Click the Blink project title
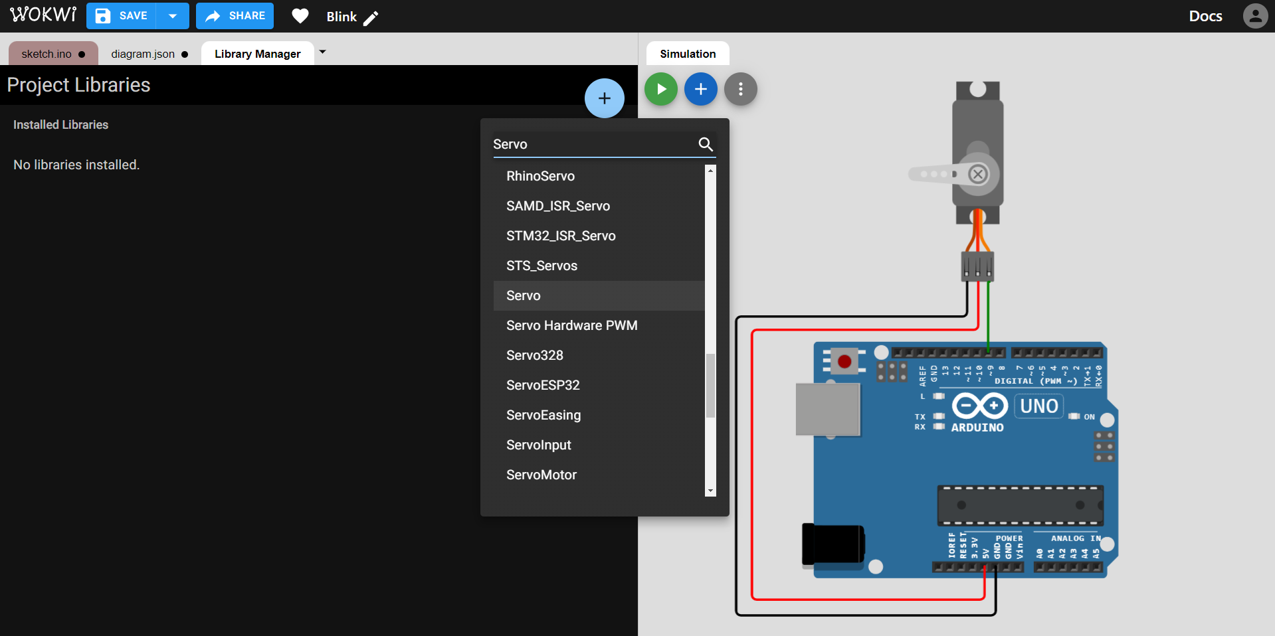The height and width of the screenshot is (636, 1275). click(342, 17)
